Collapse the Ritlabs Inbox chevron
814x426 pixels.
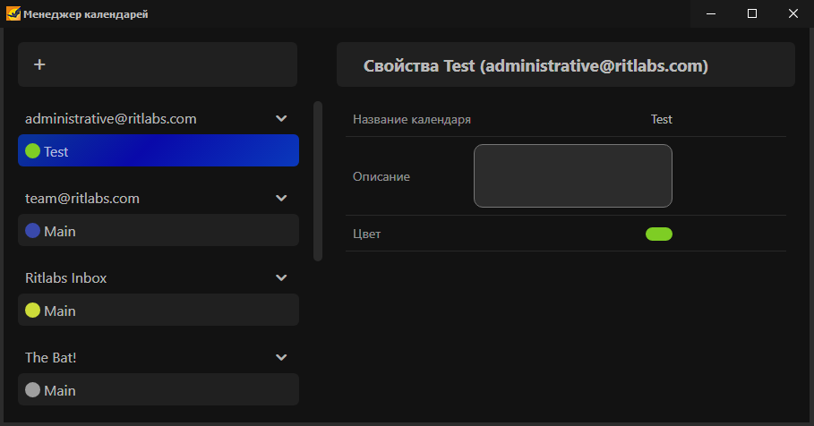tap(281, 277)
